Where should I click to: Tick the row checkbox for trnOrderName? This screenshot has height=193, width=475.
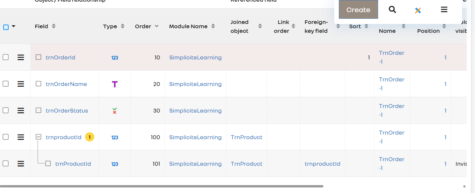click(6, 84)
